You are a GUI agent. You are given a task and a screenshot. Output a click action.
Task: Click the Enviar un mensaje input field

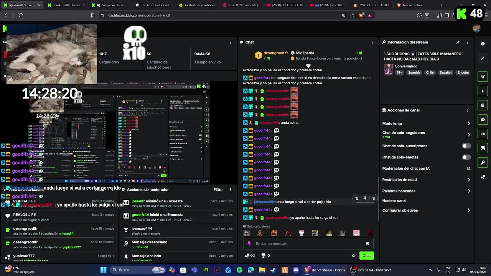pos(308,243)
